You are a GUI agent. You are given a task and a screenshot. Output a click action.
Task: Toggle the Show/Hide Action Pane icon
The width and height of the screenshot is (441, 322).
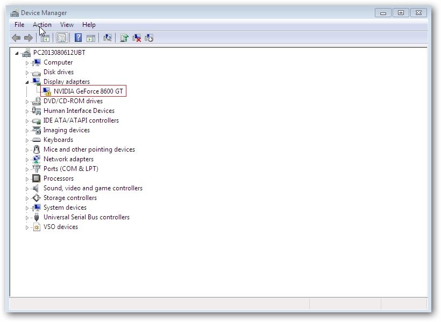coord(90,38)
